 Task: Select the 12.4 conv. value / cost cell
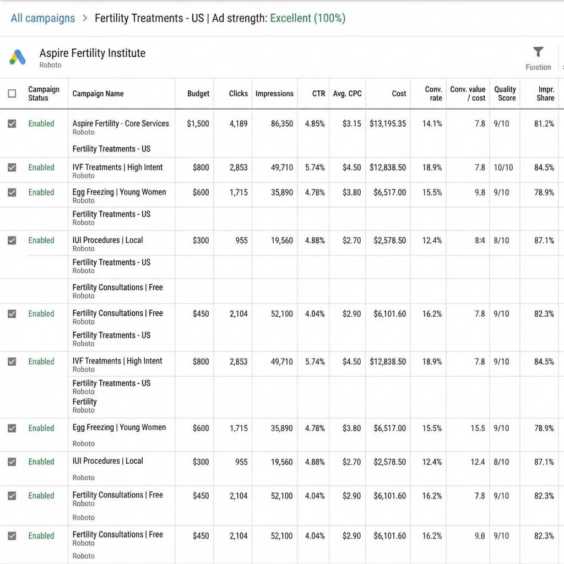(x=478, y=462)
